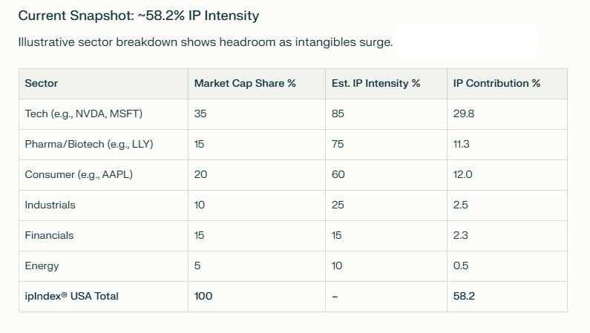
Task: Select the "Financials" sector cell
Action: pyautogui.click(x=50, y=236)
